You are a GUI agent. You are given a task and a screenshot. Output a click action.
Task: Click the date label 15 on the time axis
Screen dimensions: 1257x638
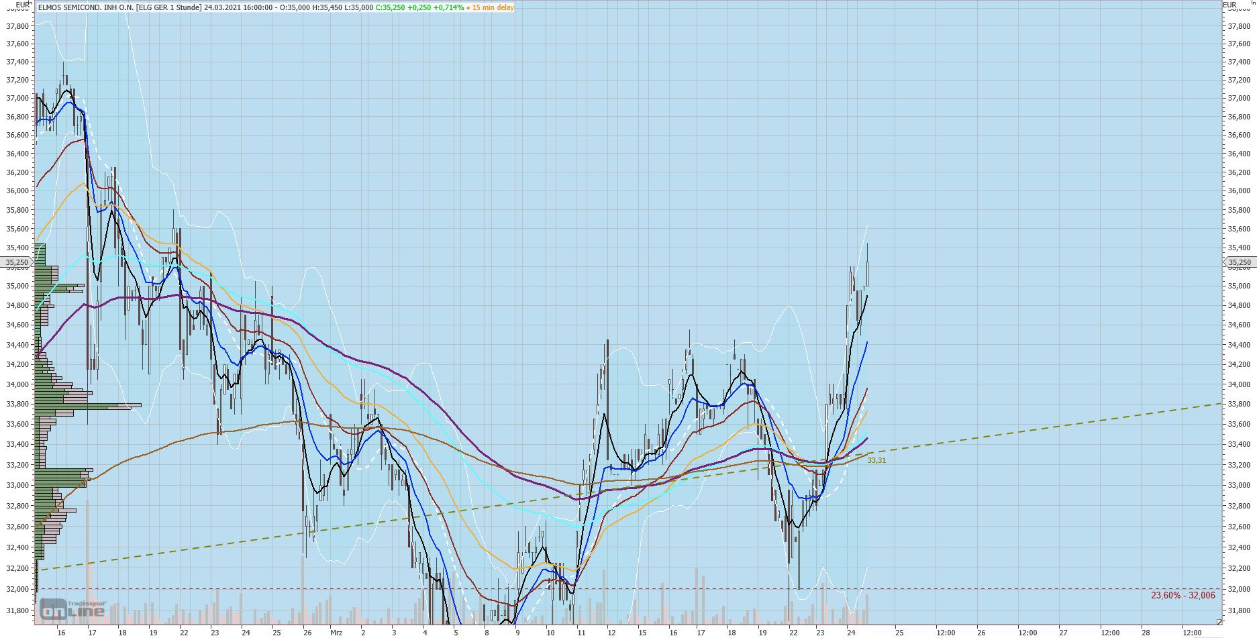pyautogui.click(x=642, y=632)
